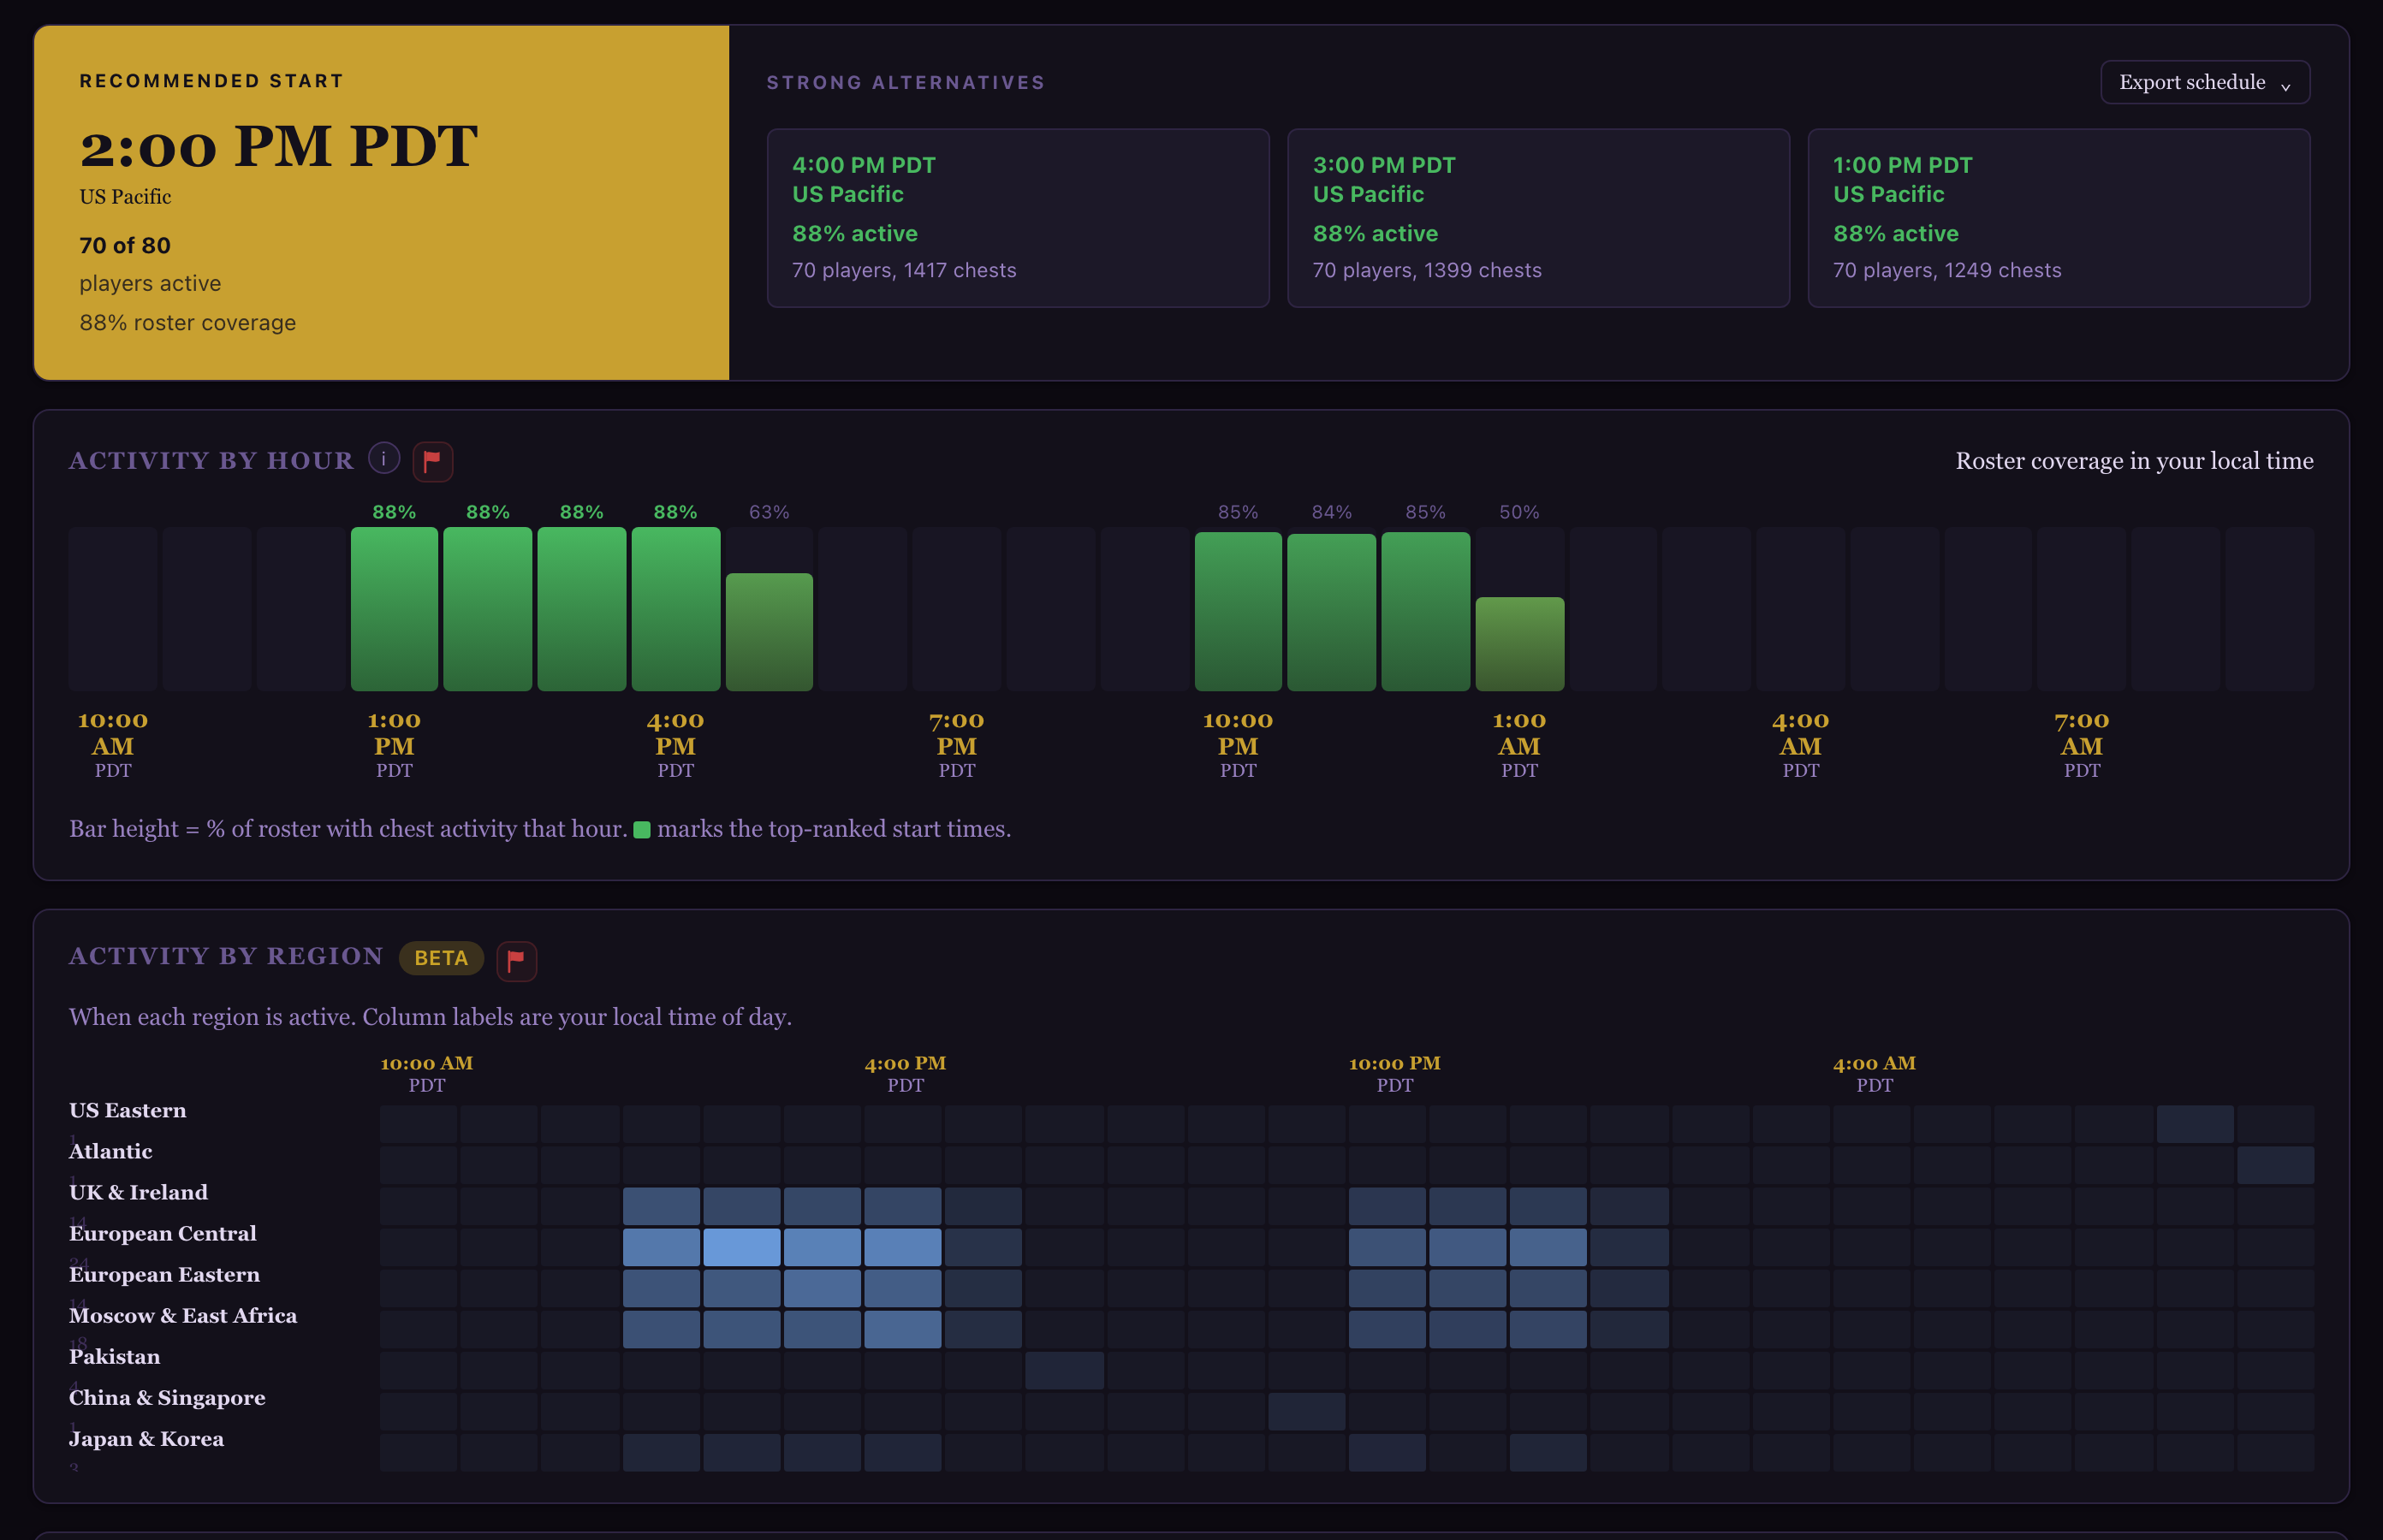Click the info icon beside Activity by Hour
Screen dimensions: 2383x1540
click(x=384, y=459)
